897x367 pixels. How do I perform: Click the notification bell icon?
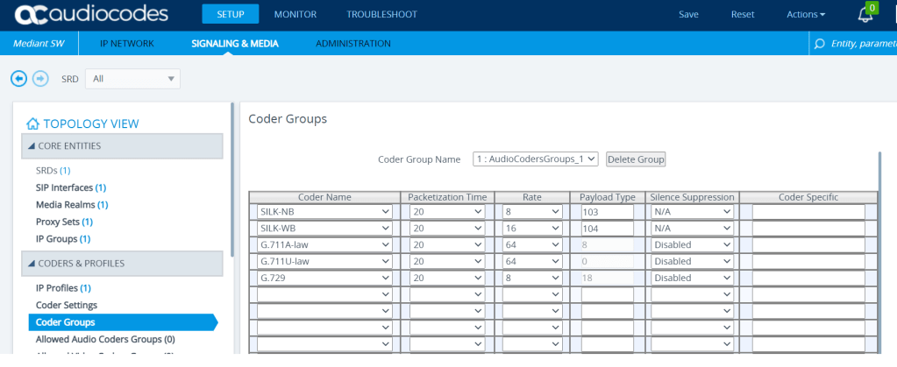[x=865, y=15]
